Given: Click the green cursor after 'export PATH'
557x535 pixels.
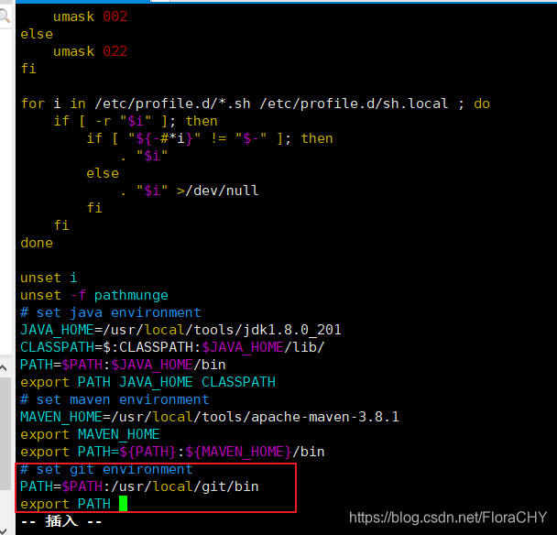Looking at the screenshot, I should click(x=123, y=504).
